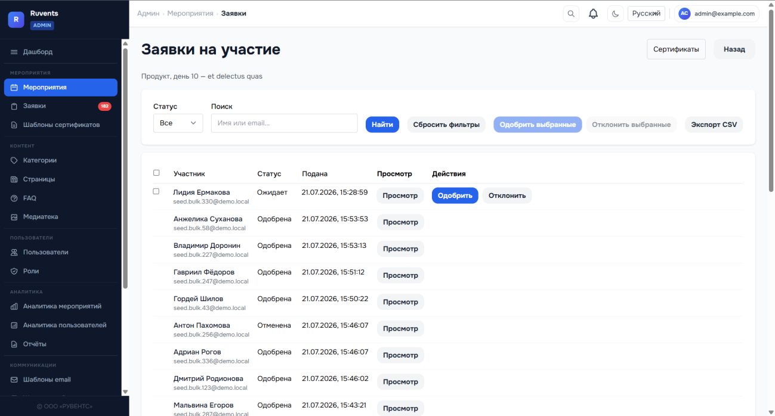
Task: Click Просмотр for Гавриил Фёдоров
Action: pos(400,275)
